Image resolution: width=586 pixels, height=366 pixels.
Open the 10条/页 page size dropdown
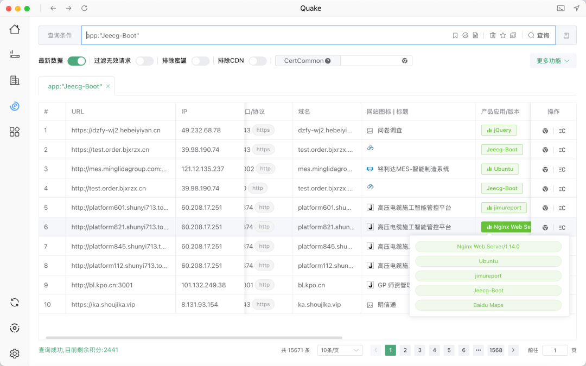click(x=340, y=350)
